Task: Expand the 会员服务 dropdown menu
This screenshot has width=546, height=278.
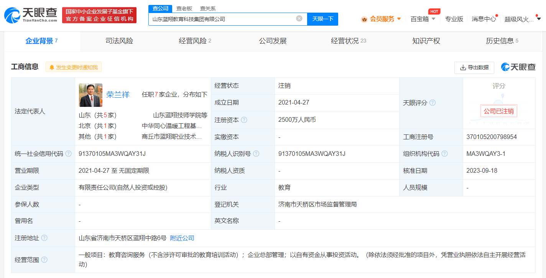Action: [381, 19]
